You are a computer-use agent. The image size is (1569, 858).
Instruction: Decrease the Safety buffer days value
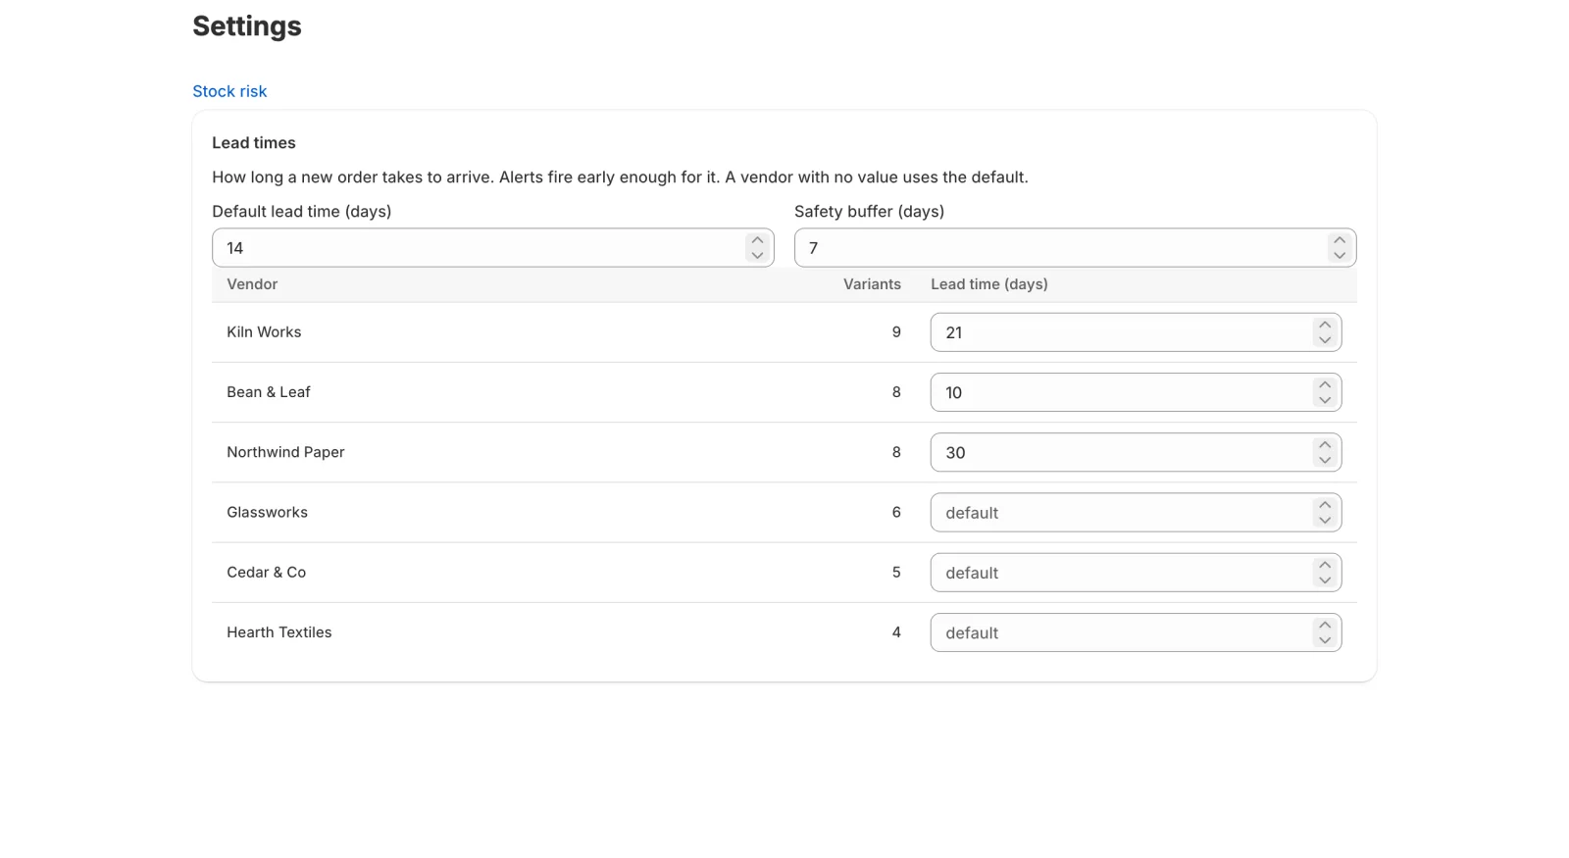pos(1340,255)
